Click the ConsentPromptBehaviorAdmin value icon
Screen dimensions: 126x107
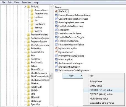[x=56, y=15]
